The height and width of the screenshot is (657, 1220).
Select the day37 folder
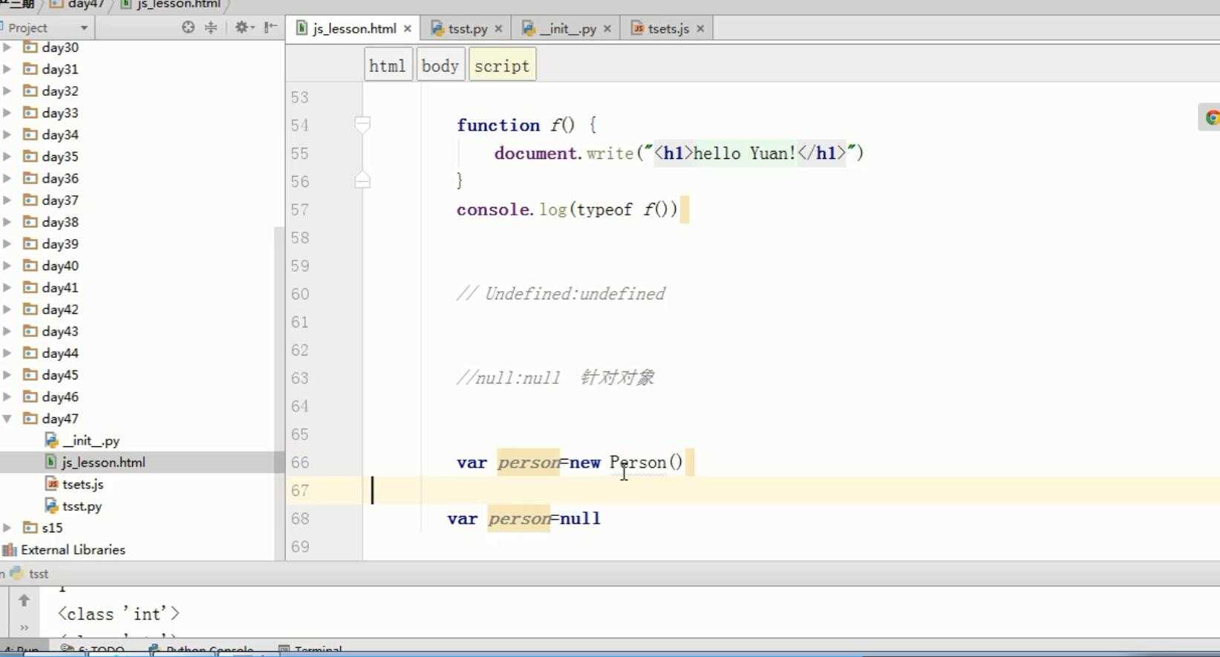click(x=60, y=200)
